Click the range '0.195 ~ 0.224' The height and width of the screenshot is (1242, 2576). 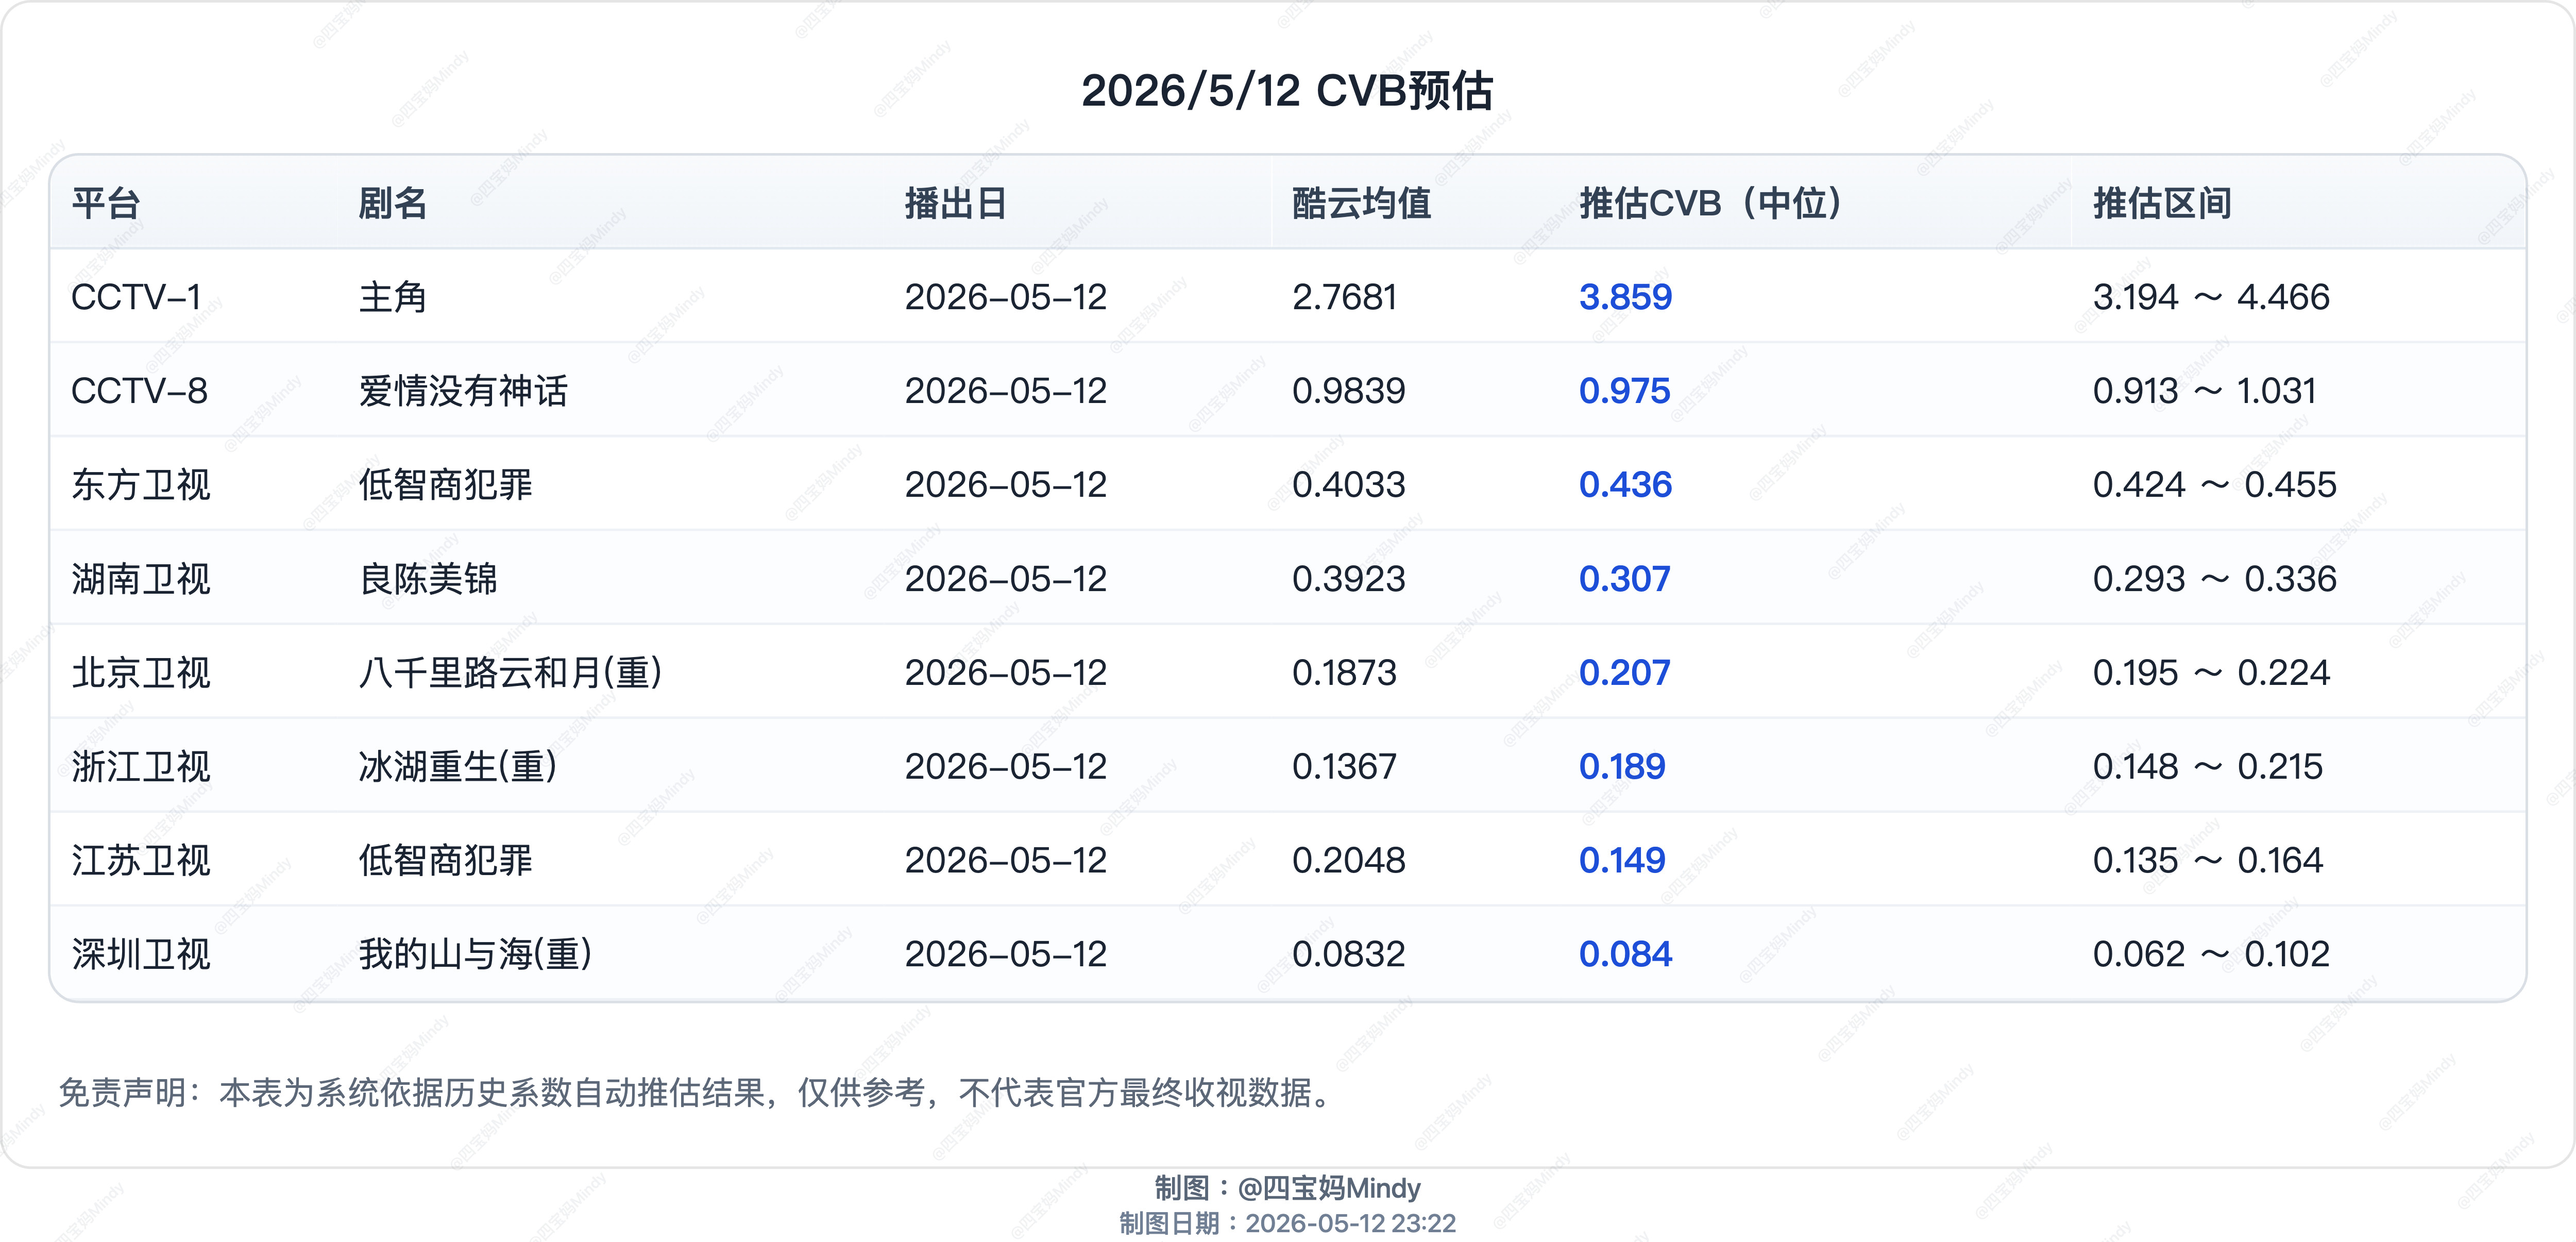coord(2211,673)
